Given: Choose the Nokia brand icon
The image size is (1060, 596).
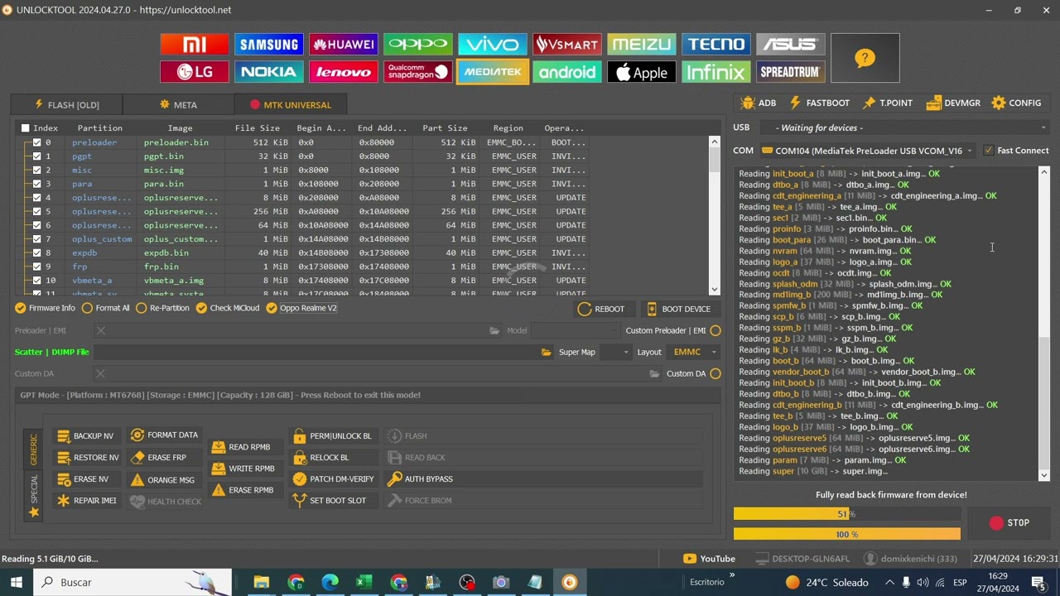Looking at the screenshot, I should point(269,72).
